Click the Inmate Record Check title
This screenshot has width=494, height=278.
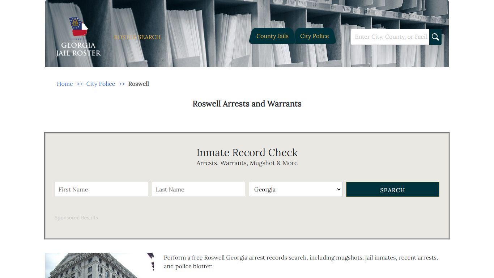[x=247, y=152]
